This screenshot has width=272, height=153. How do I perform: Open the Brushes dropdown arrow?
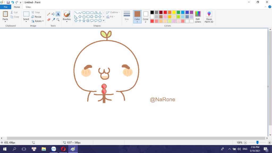tap(67, 22)
